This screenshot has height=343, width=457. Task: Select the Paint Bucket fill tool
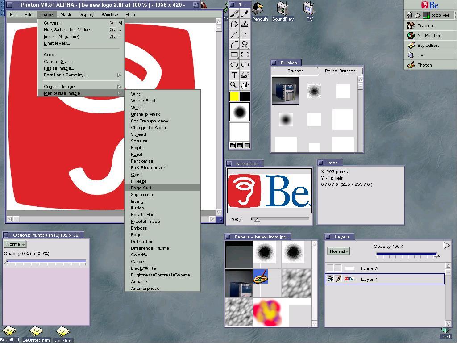pos(234,24)
